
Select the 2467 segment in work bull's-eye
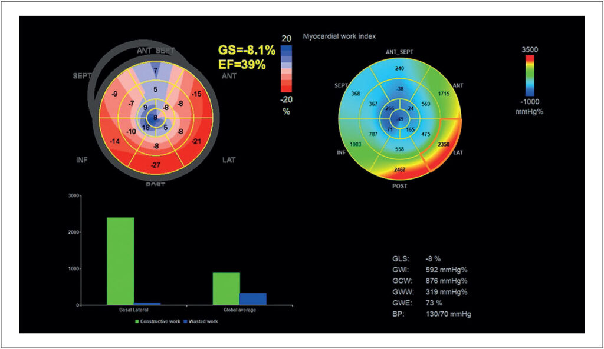click(399, 169)
